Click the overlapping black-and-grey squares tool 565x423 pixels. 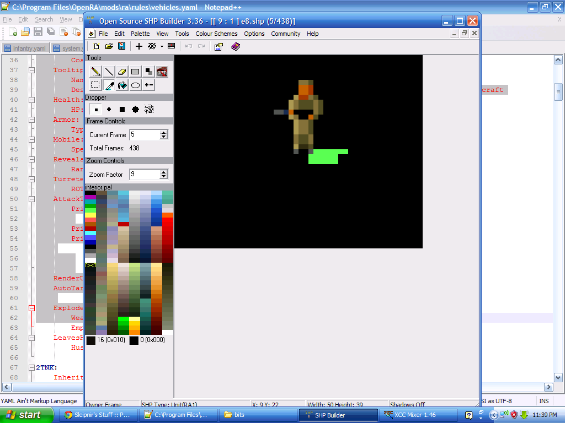tap(148, 72)
